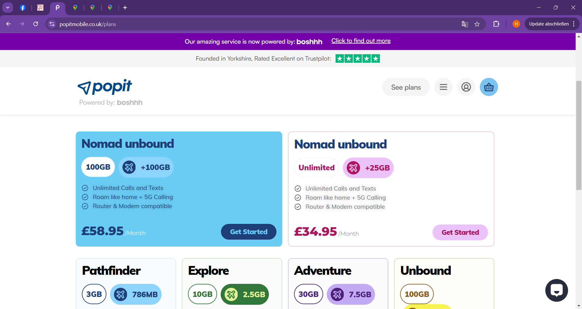
Task: Open a new browser tab
Action: (x=125, y=8)
